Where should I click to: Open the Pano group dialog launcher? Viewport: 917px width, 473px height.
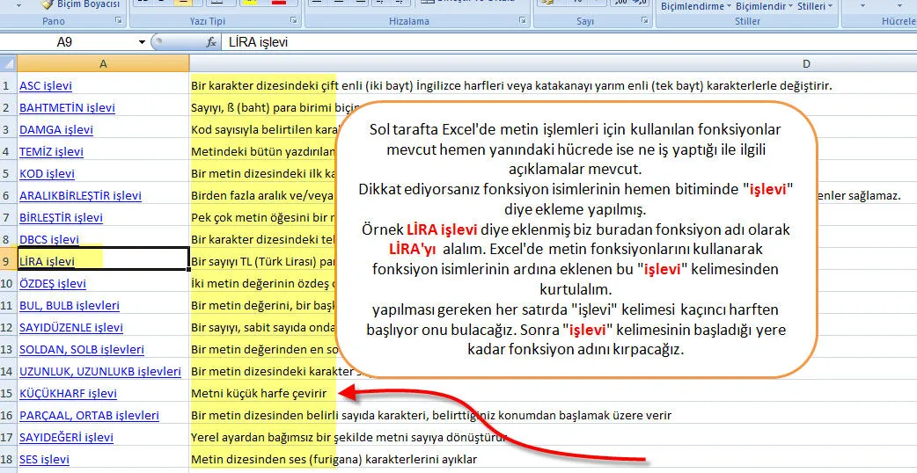(x=118, y=20)
